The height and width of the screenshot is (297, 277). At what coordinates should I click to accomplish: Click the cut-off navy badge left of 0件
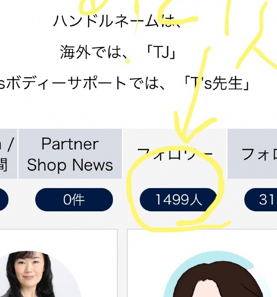tap(4, 199)
